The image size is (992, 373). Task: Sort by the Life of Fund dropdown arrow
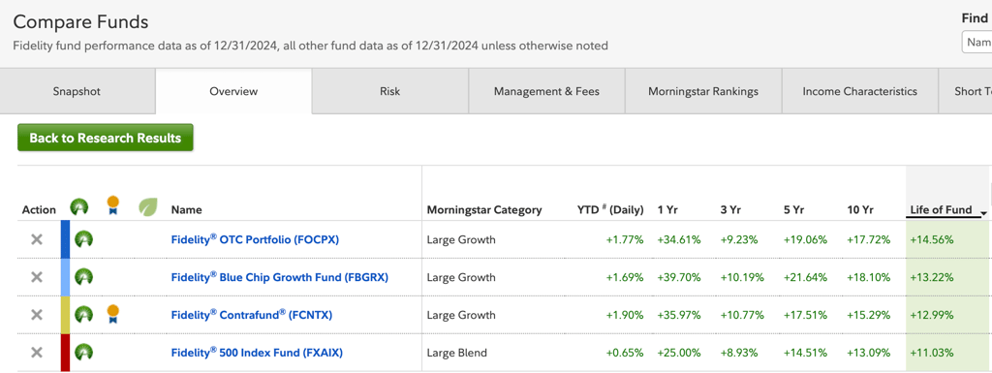[x=983, y=212]
